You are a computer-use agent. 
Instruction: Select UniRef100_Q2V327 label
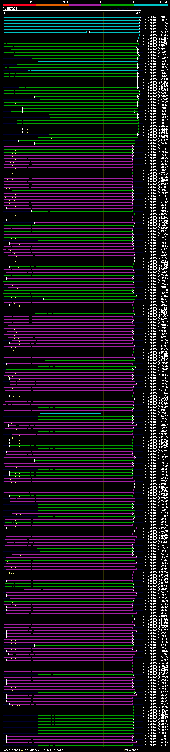pos(156,619)
